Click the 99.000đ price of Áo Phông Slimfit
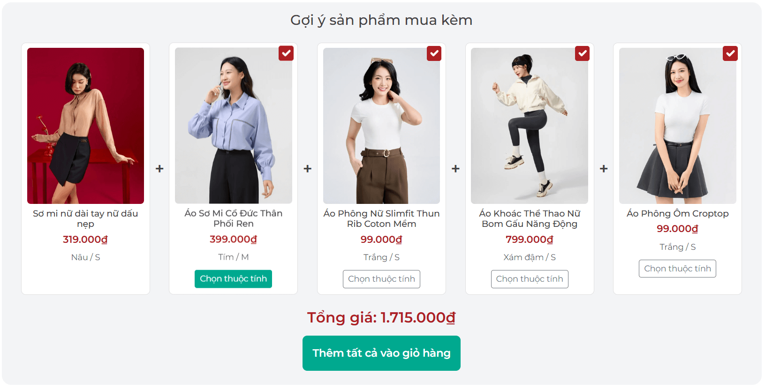The height and width of the screenshot is (390, 765). coord(381,239)
